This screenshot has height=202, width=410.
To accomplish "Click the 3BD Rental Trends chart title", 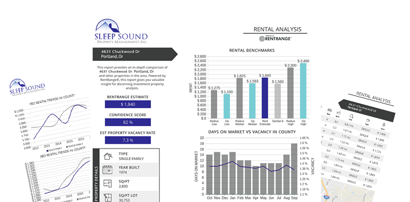I will click(x=63, y=152).
